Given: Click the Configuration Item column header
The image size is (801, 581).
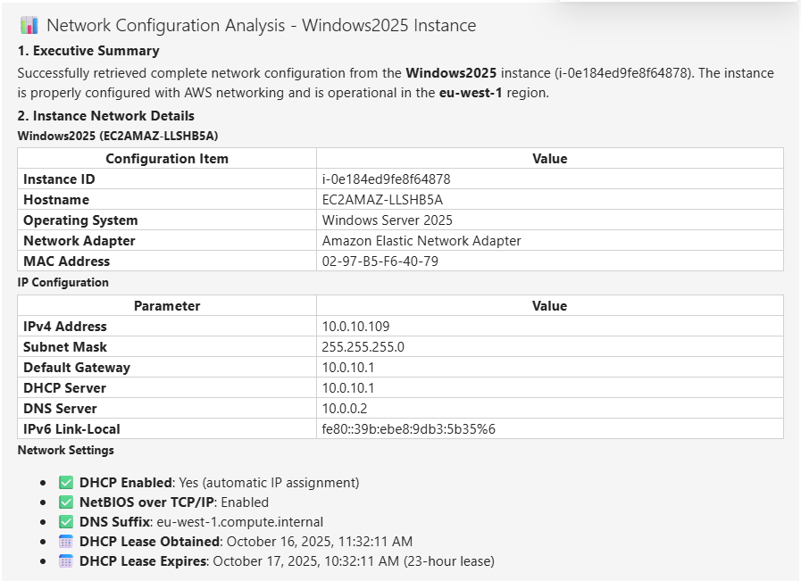Looking at the screenshot, I should 167,159.
